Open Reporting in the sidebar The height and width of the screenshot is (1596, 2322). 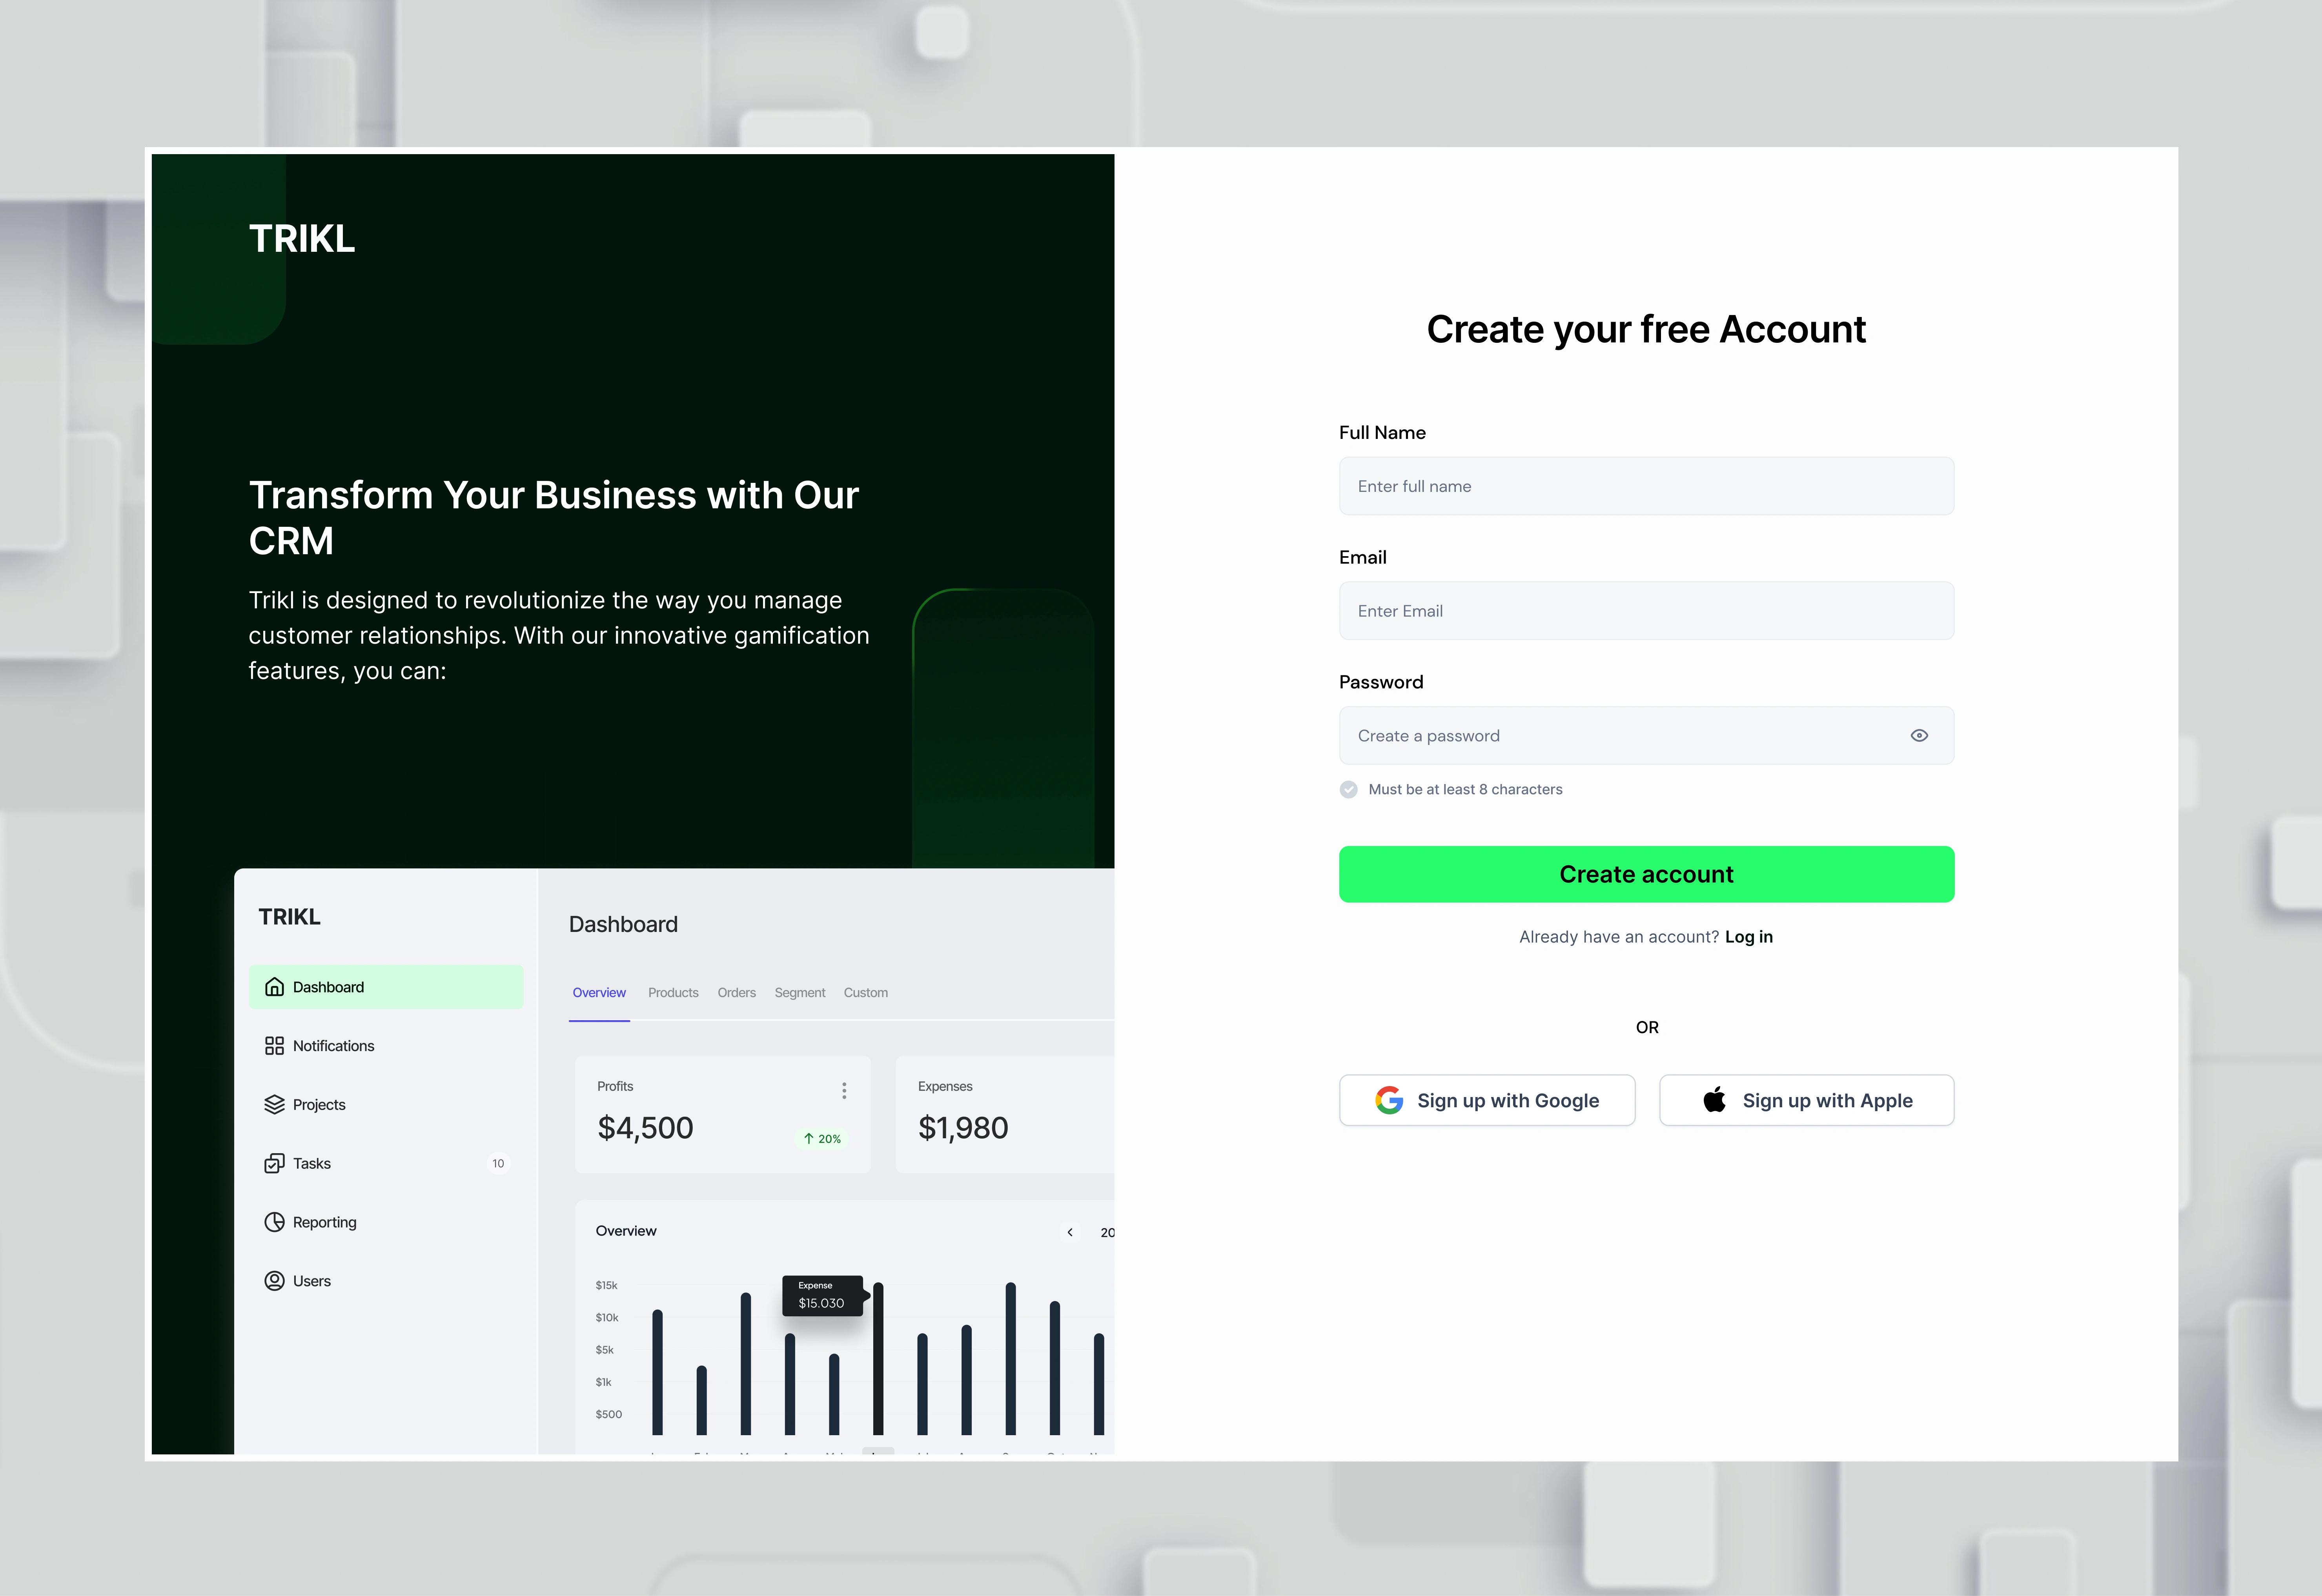(386, 1222)
